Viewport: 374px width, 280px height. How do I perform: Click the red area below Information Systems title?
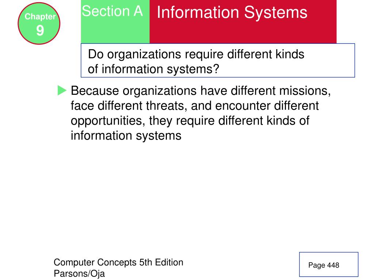click(243, 33)
